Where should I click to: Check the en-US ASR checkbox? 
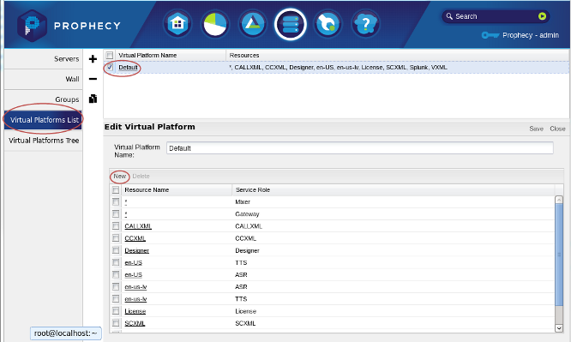point(116,274)
